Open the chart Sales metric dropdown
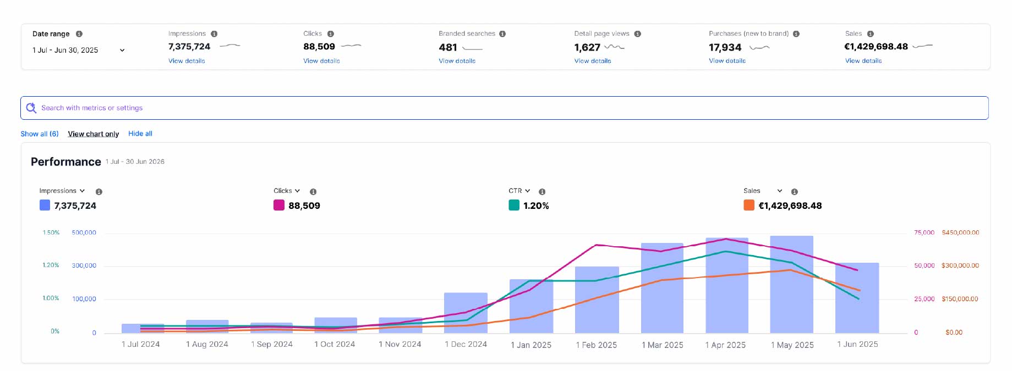Viewport: 1012px width, 371px height. click(x=763, y=191)
